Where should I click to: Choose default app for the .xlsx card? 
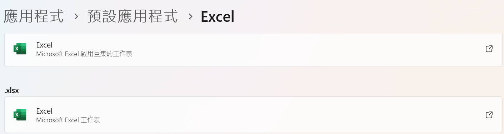pyautogui.click(x=253, y=115)
